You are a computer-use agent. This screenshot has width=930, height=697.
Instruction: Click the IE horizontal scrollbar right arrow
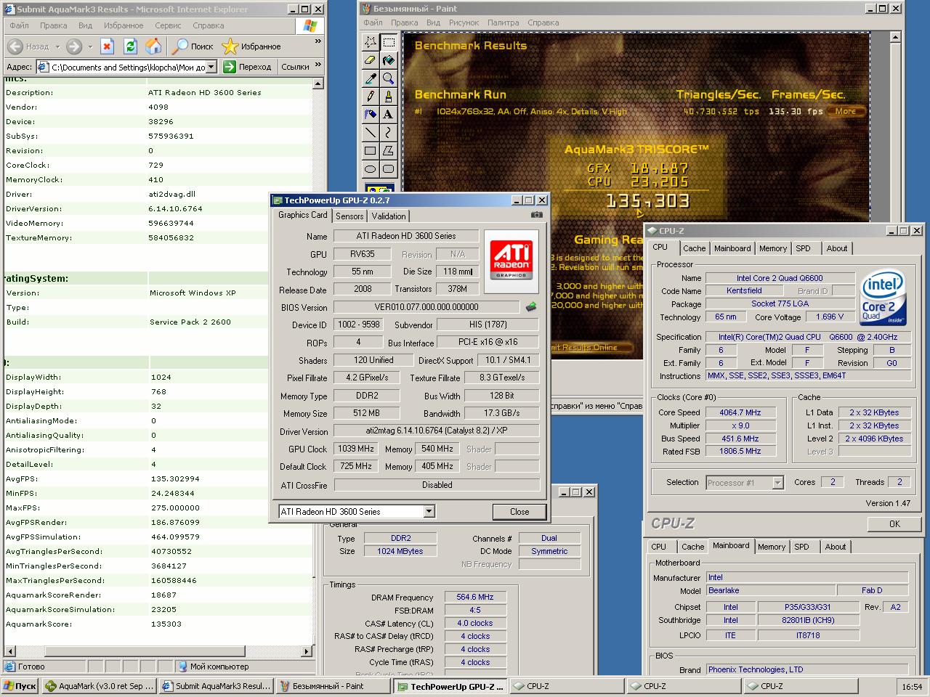click(x=307, y=652)
